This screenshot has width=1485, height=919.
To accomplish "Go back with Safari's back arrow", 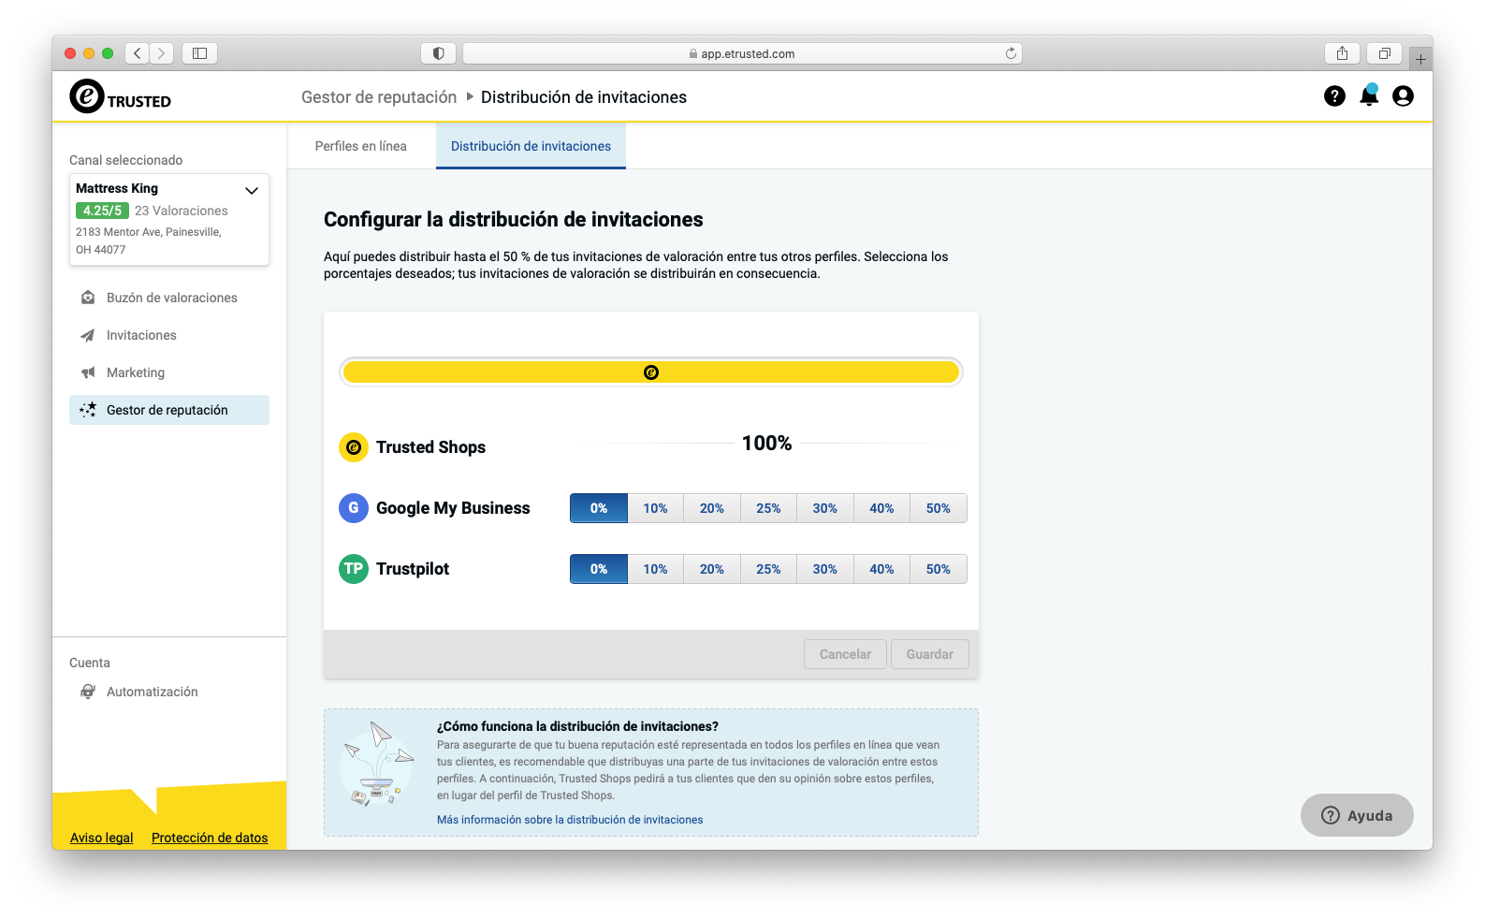I will [138, 53].
